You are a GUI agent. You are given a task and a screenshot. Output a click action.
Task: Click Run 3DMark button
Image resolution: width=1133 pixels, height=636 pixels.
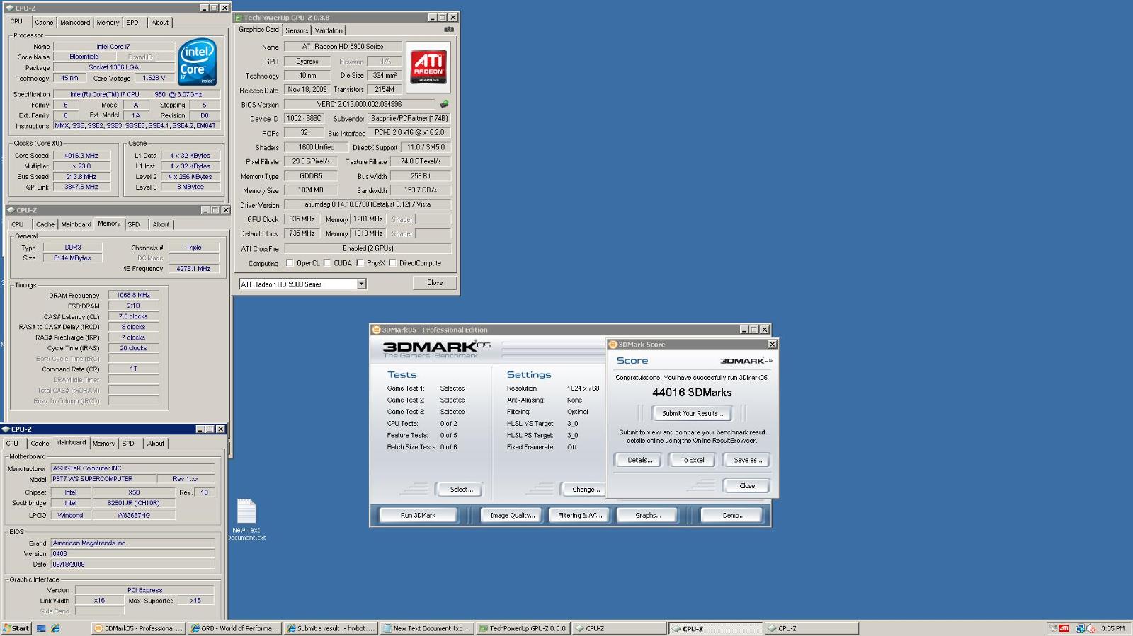pos(418,515)
